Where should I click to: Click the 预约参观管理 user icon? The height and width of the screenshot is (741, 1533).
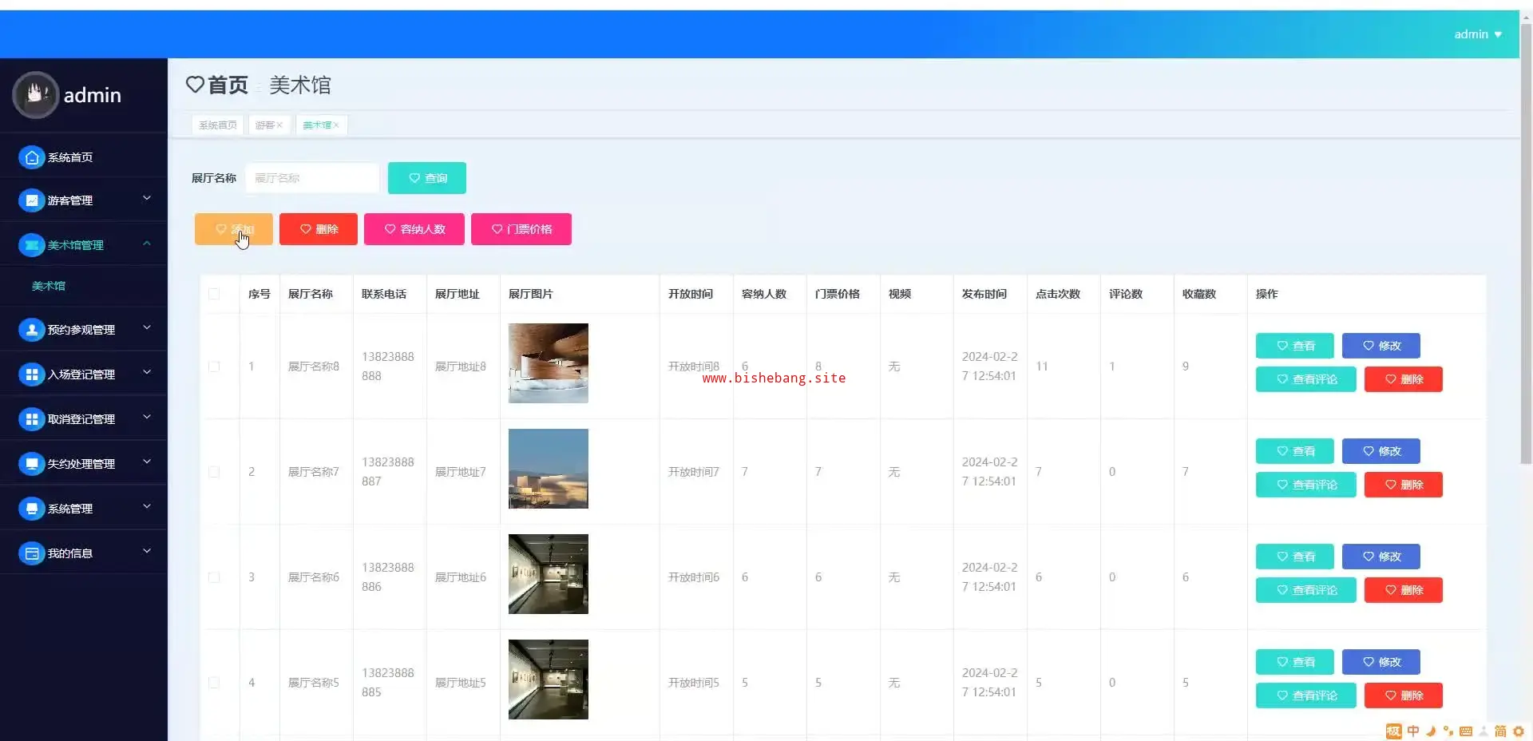pos(31,329)
